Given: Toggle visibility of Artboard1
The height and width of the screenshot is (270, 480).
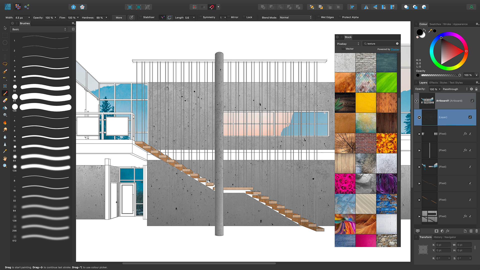Looking at the screenshot, I should pos(472,100).
